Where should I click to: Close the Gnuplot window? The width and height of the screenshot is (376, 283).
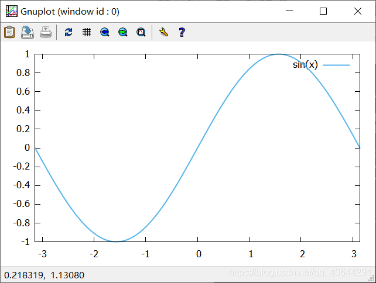(x=358, y=11)
